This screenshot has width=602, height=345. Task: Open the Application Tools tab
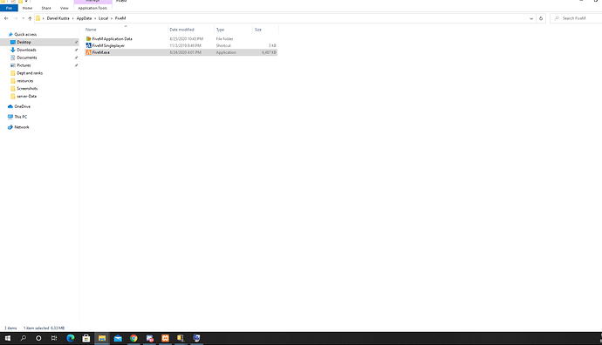click(92, 8)
